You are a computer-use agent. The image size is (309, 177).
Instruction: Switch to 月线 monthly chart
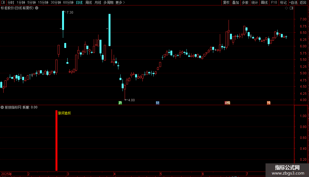[98, 2]
